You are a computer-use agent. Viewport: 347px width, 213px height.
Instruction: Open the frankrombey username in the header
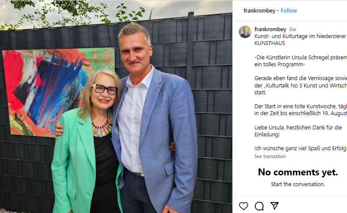[x=259, y=11]
